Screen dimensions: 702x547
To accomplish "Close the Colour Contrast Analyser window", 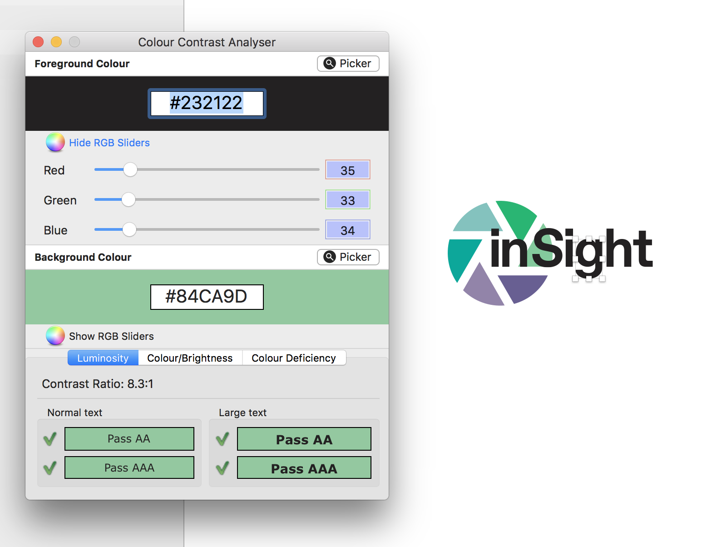I will pos(38,42).
